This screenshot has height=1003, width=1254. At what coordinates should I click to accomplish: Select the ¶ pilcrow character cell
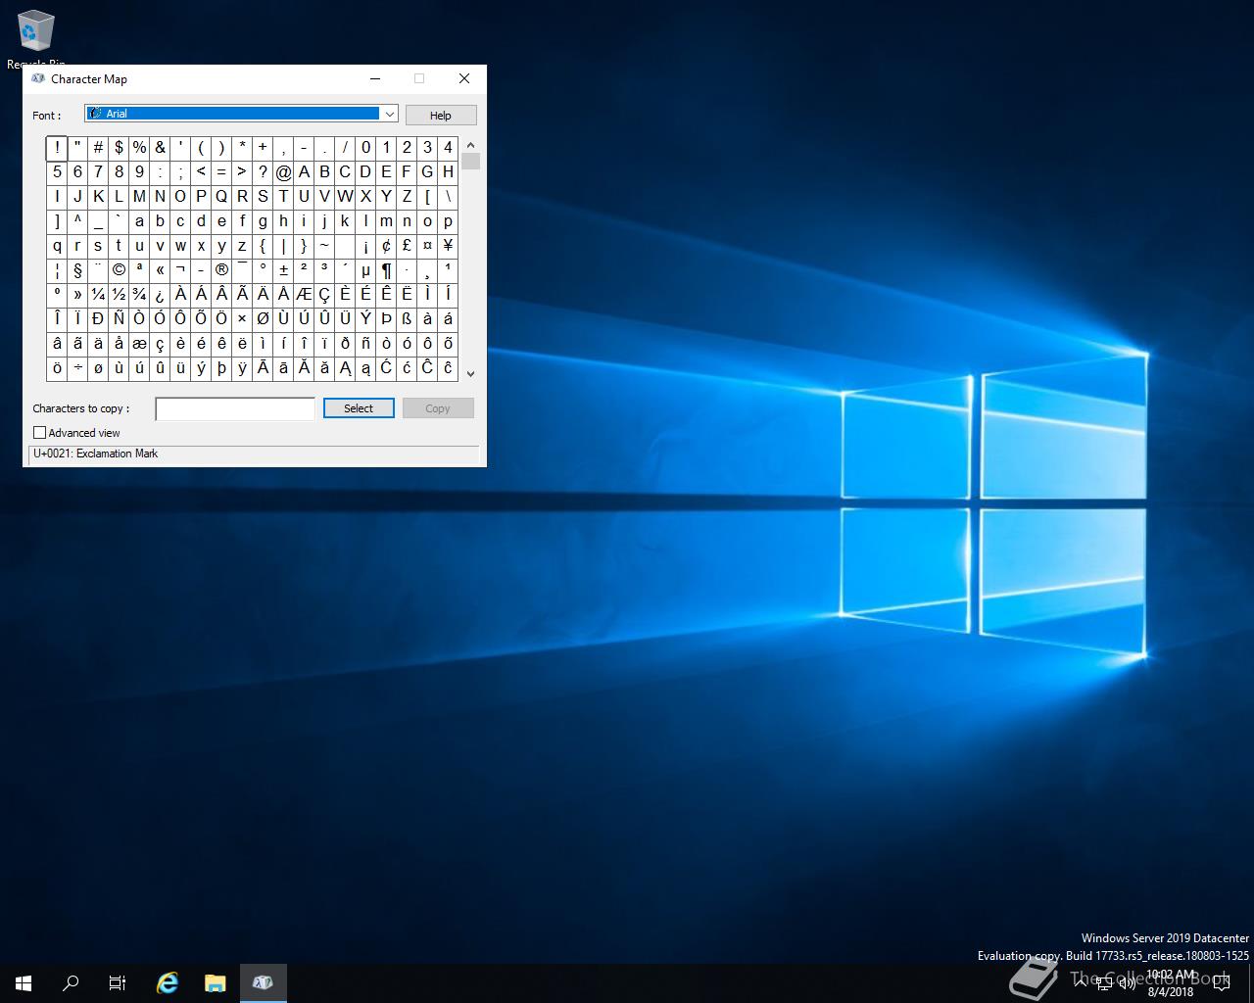386,270
